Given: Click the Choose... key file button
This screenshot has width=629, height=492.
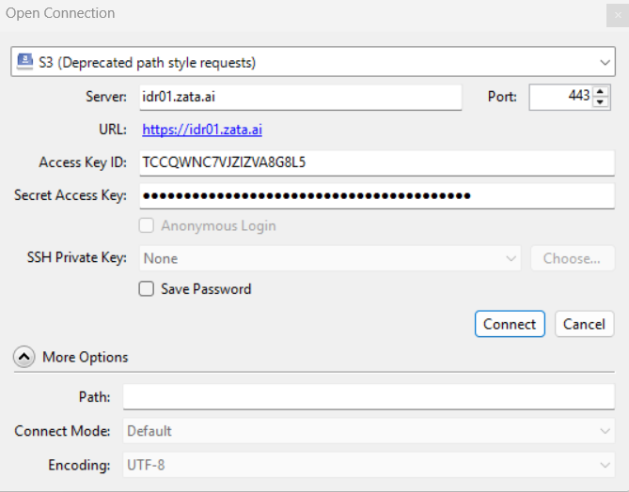Looking at the screenshot, I should pos(572,258).
